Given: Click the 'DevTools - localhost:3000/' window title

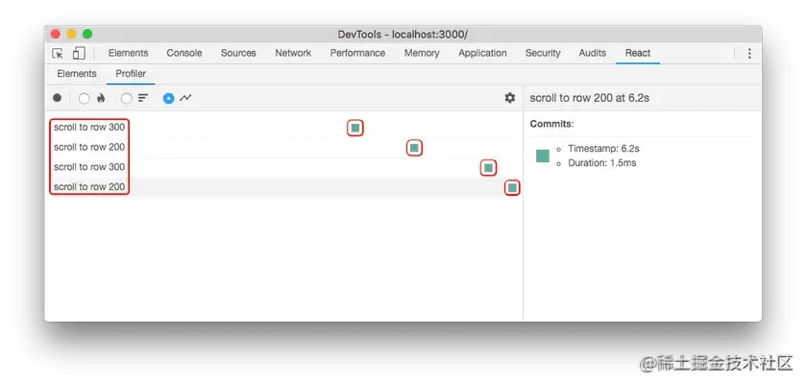Looking at the screenshot, I should tap(403, 35).
